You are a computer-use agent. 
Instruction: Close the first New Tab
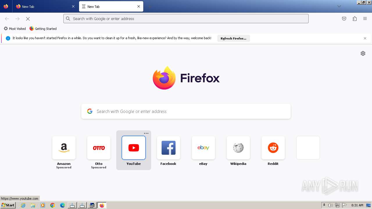click(73, 6)
